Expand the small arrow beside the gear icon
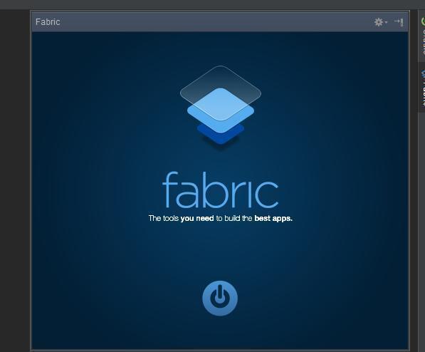This screenshot has width=425, height=352. [x=386, y=22]
